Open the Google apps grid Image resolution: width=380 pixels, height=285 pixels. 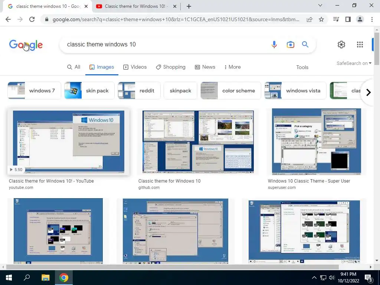tap(360, 45)
